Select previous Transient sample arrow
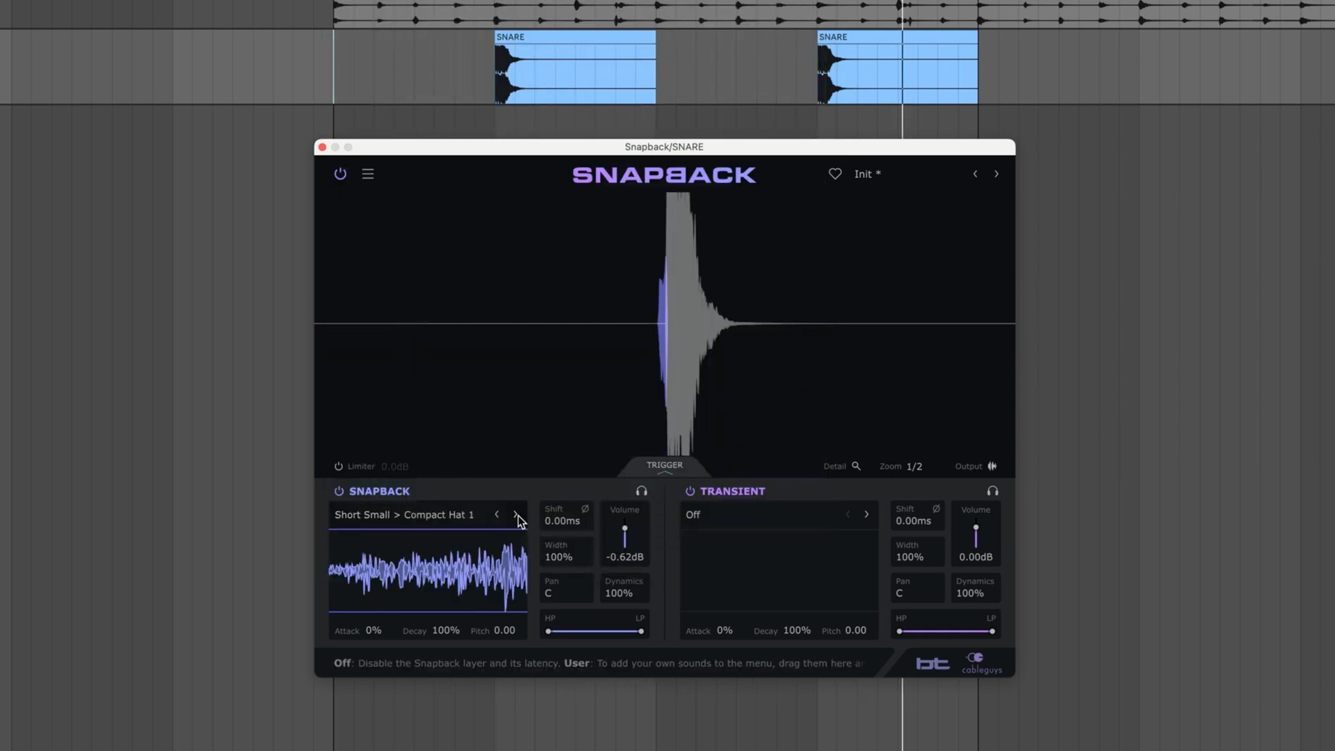This screenshot has height=751, width=1335. point(848,515)
